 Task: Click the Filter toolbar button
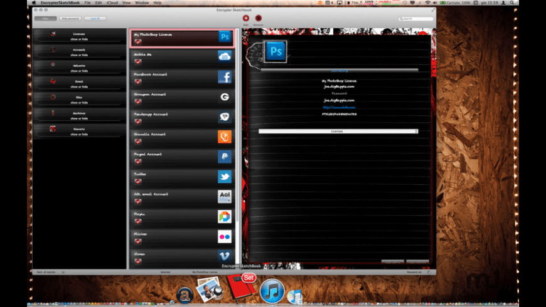(46, 18)
